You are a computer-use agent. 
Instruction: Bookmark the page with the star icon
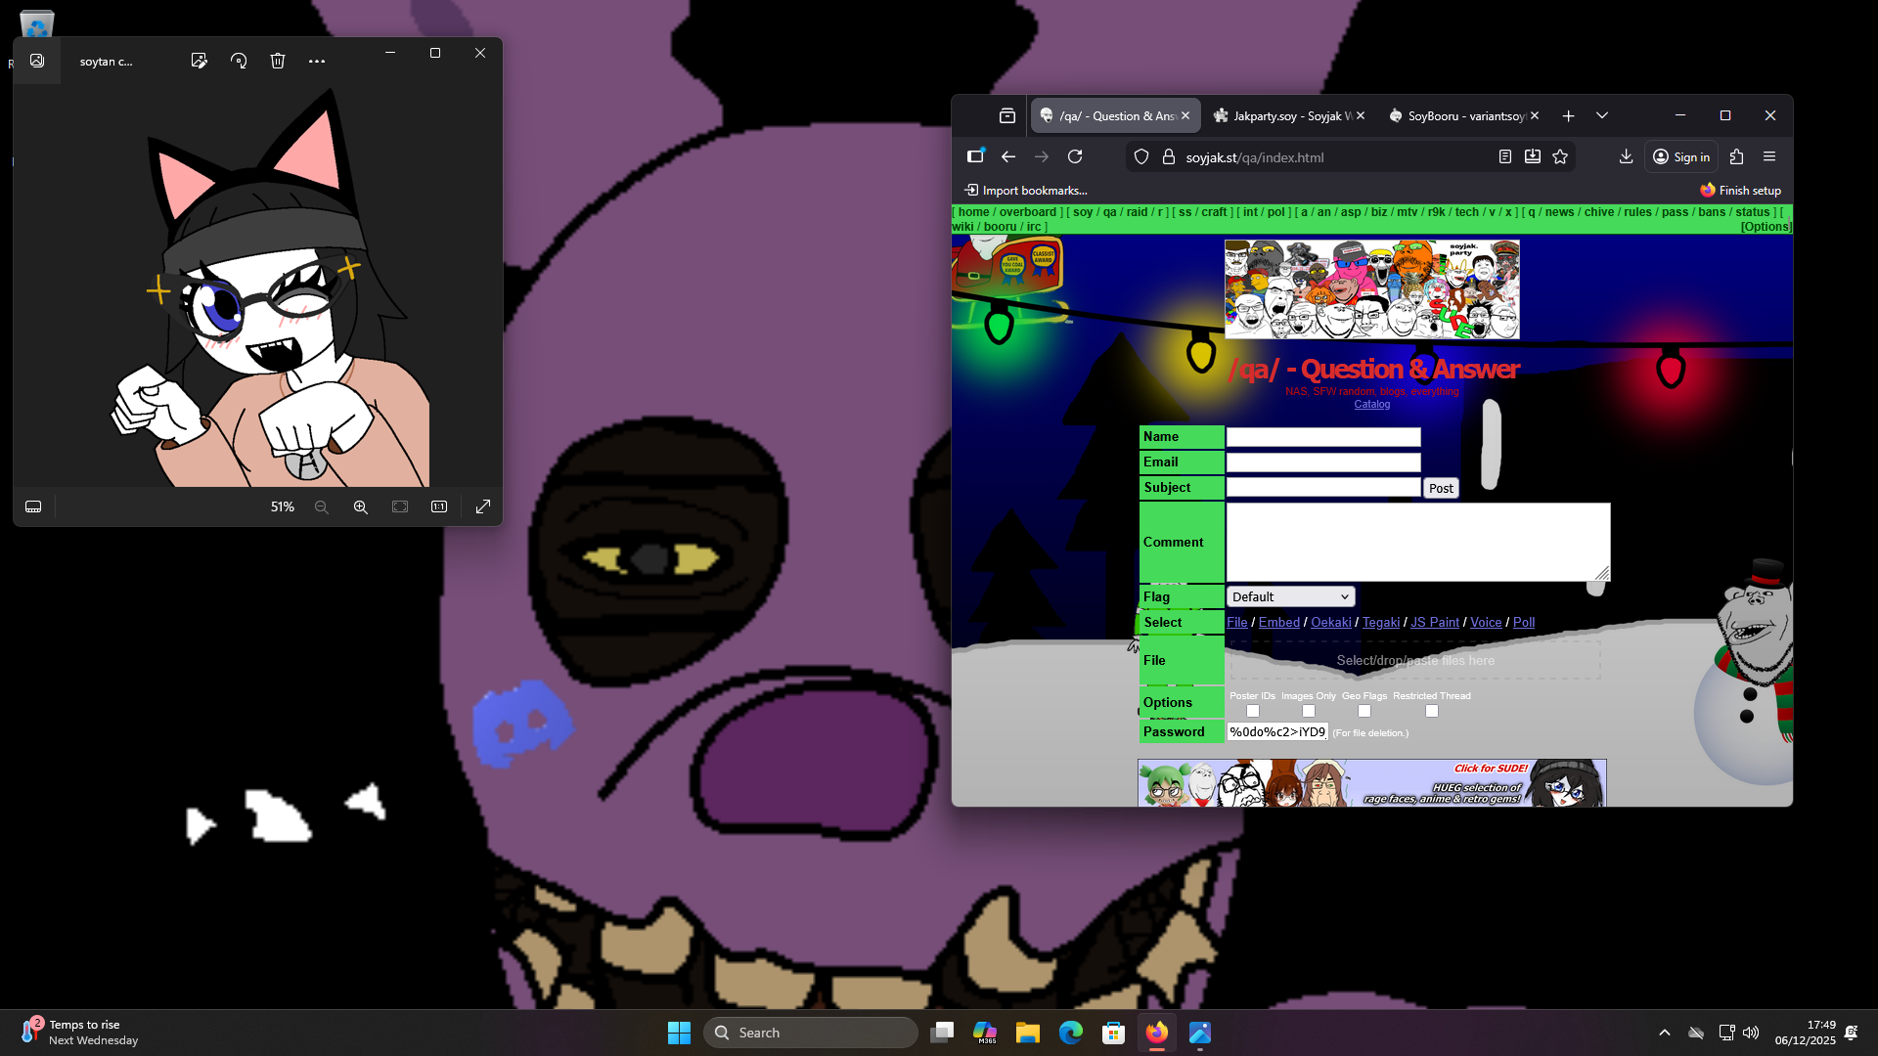(1560, 156)
